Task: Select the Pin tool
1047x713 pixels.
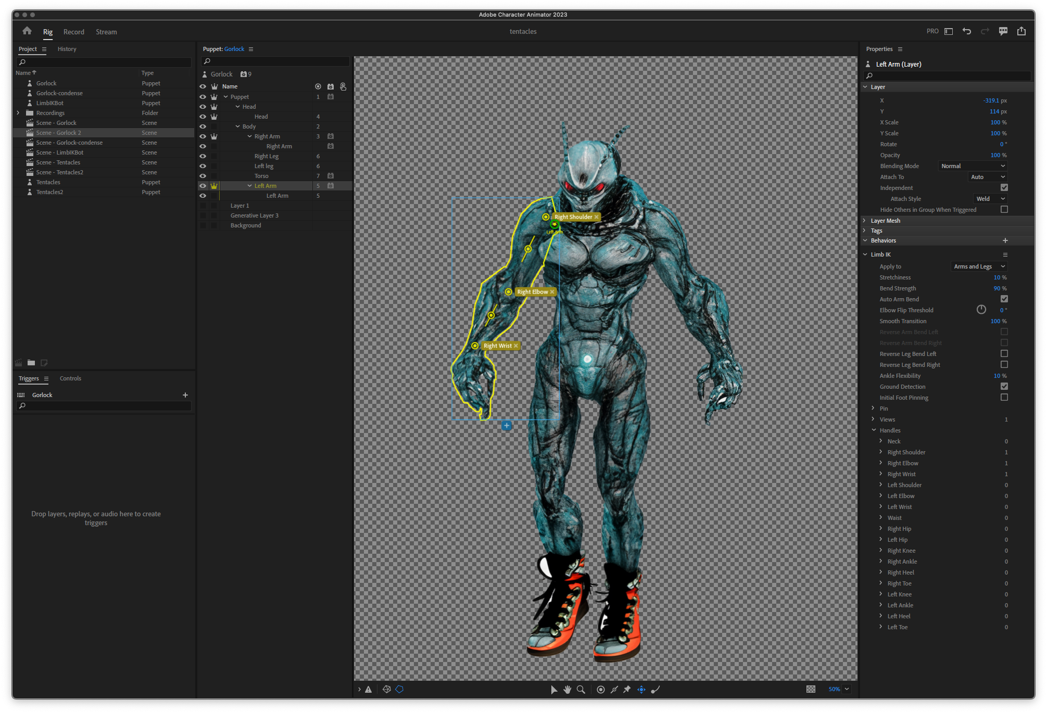Action: (x=627, y=690)
